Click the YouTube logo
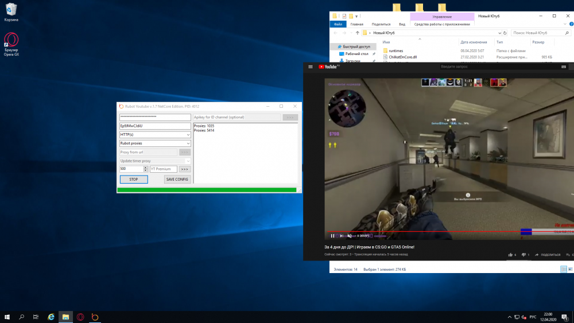574x323 pixels. (330, 67)
